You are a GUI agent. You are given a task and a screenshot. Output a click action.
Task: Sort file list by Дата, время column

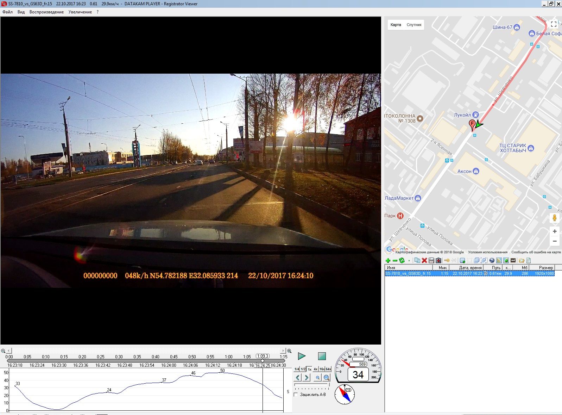pos(470,268)
